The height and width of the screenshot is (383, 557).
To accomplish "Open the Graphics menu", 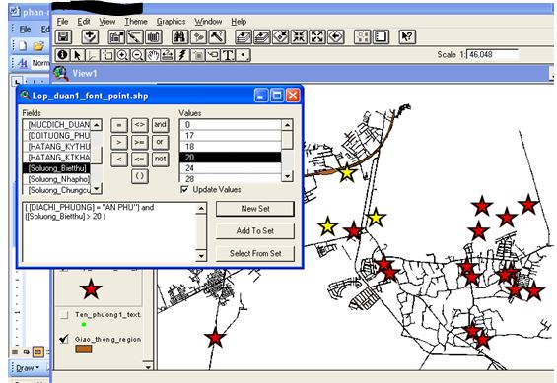I will coord(171,22).
